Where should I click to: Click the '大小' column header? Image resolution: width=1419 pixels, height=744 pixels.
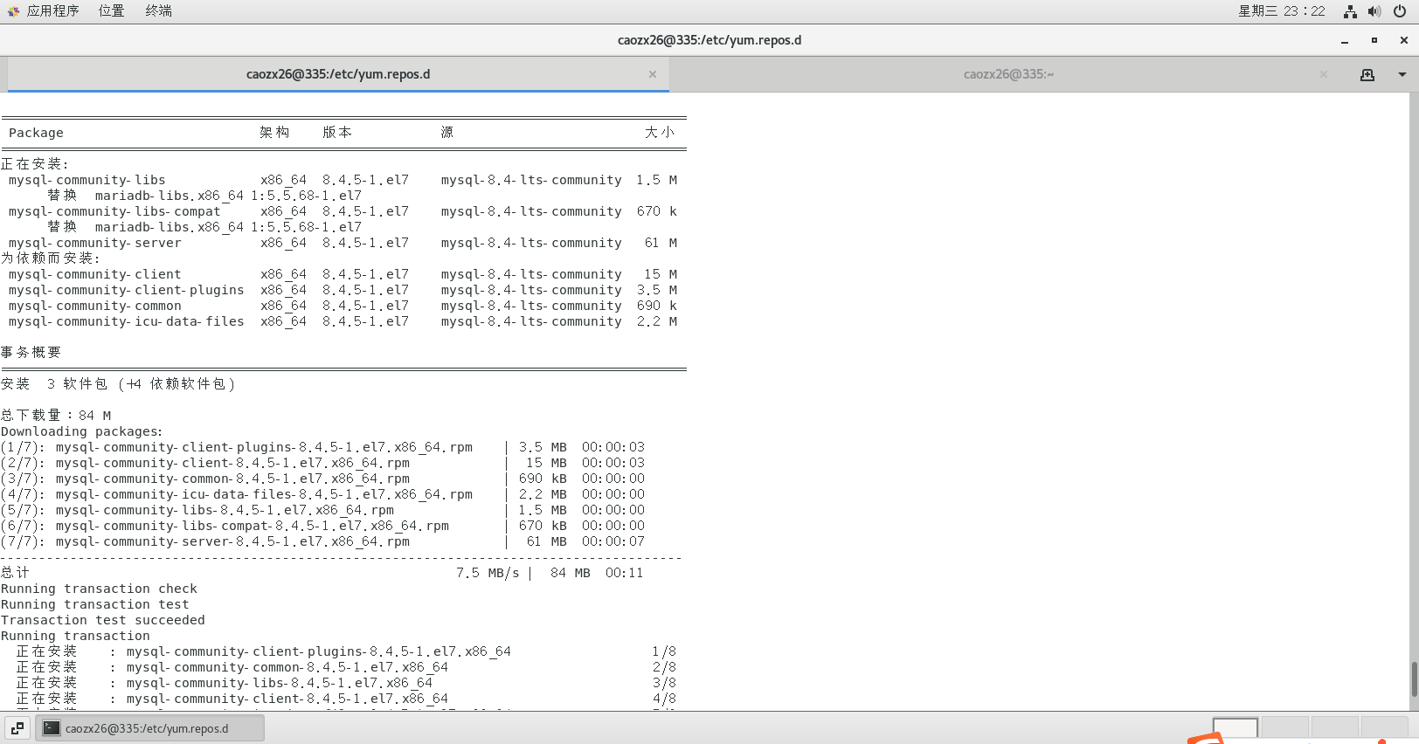(x=660, y=133)
